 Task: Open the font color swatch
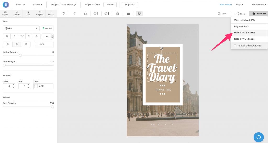point(36,44)
